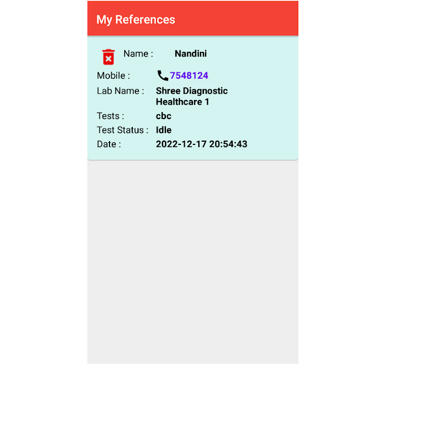Viewport: 423px width, 423px height.
Task: Click the tests value cbc
Action: point(163,116)
